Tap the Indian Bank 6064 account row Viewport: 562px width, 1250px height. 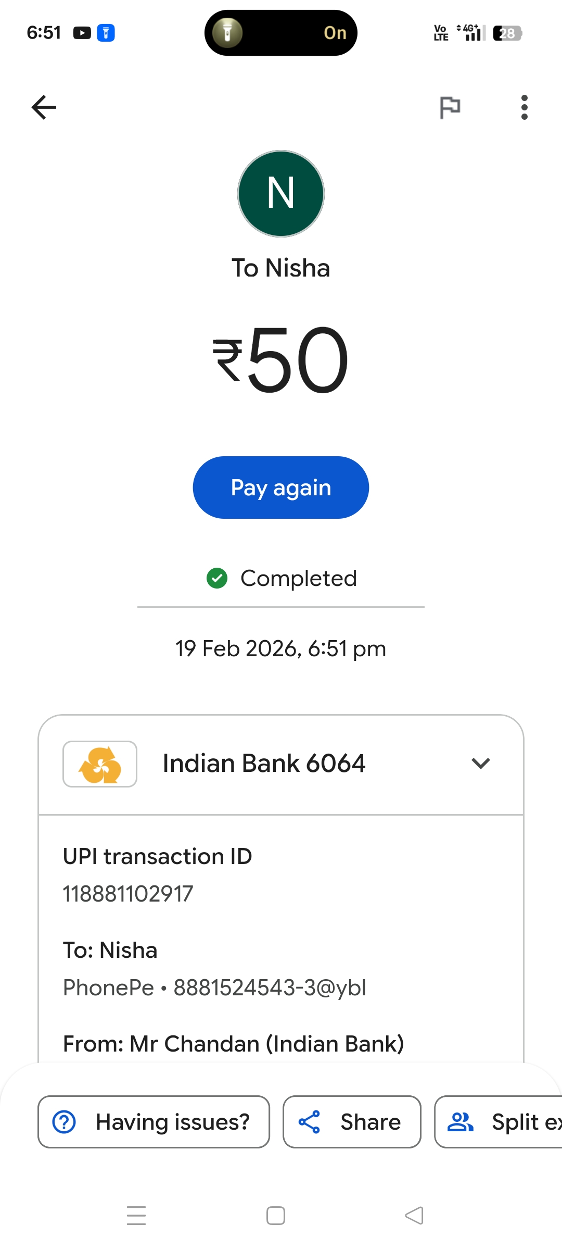click(264, 764)
